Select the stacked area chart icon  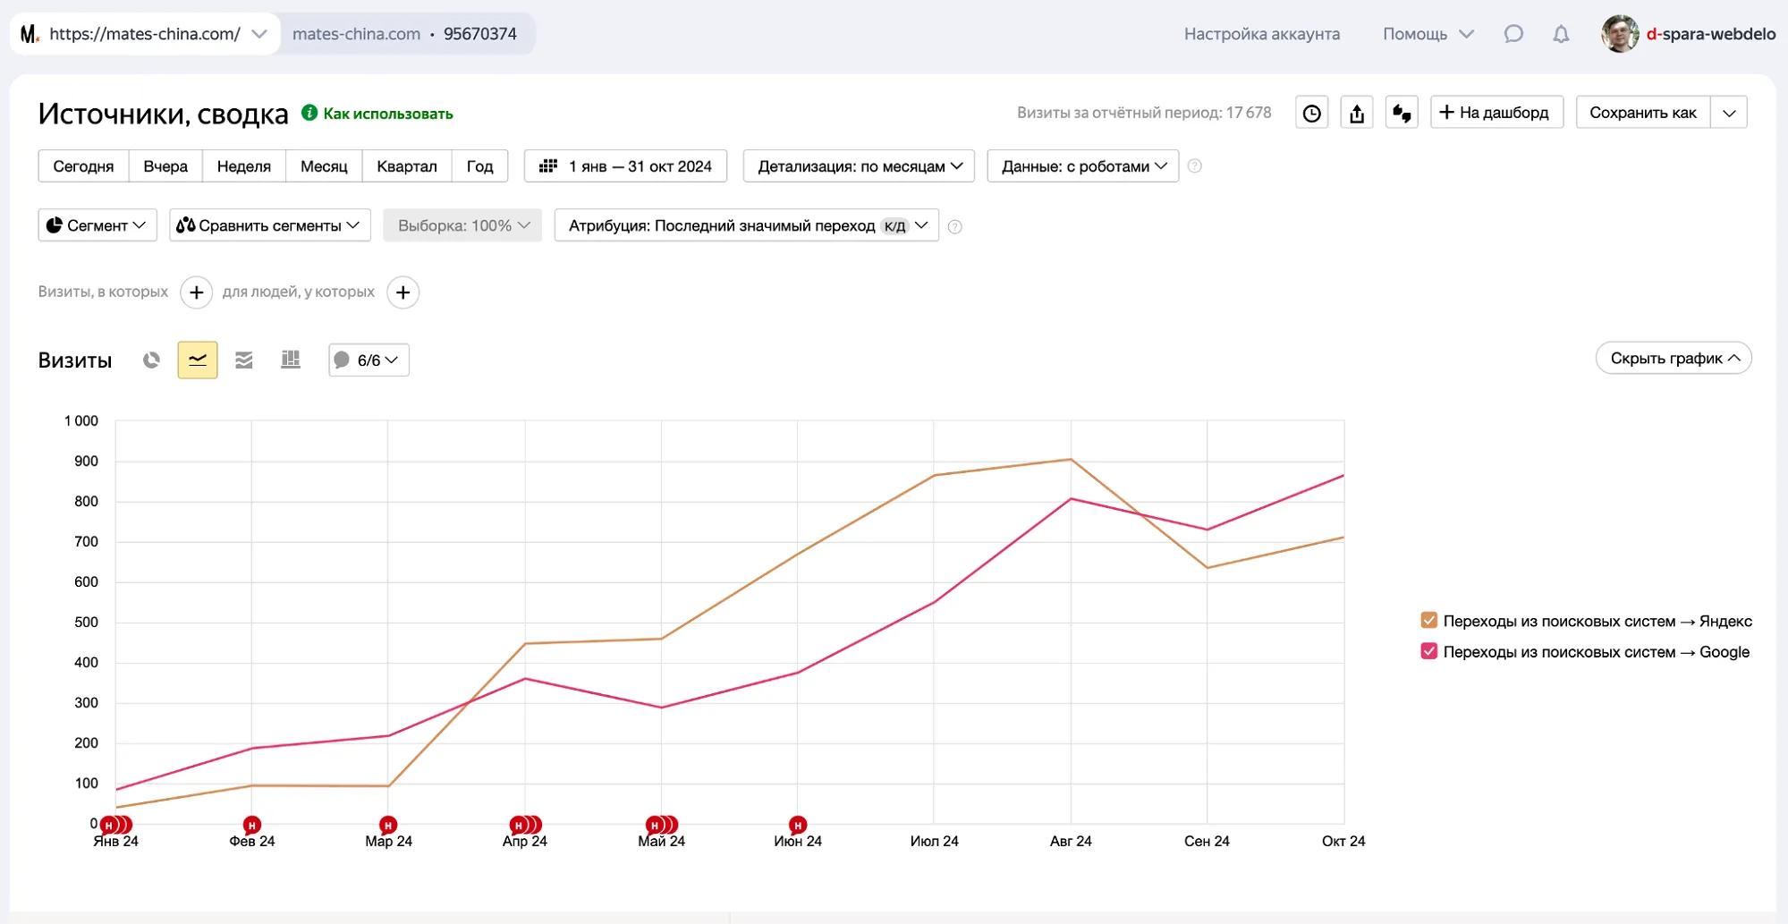(x=244, y=360)
